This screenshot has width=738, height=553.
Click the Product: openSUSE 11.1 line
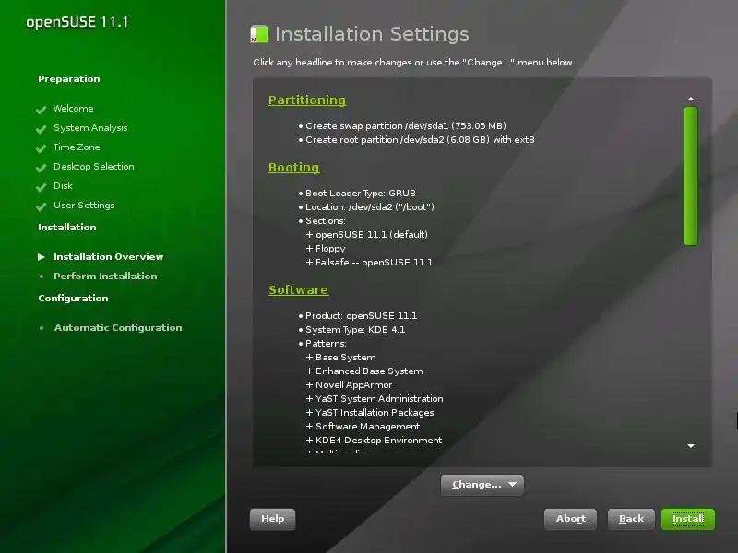pyautogui.click(x=358, y=316)
